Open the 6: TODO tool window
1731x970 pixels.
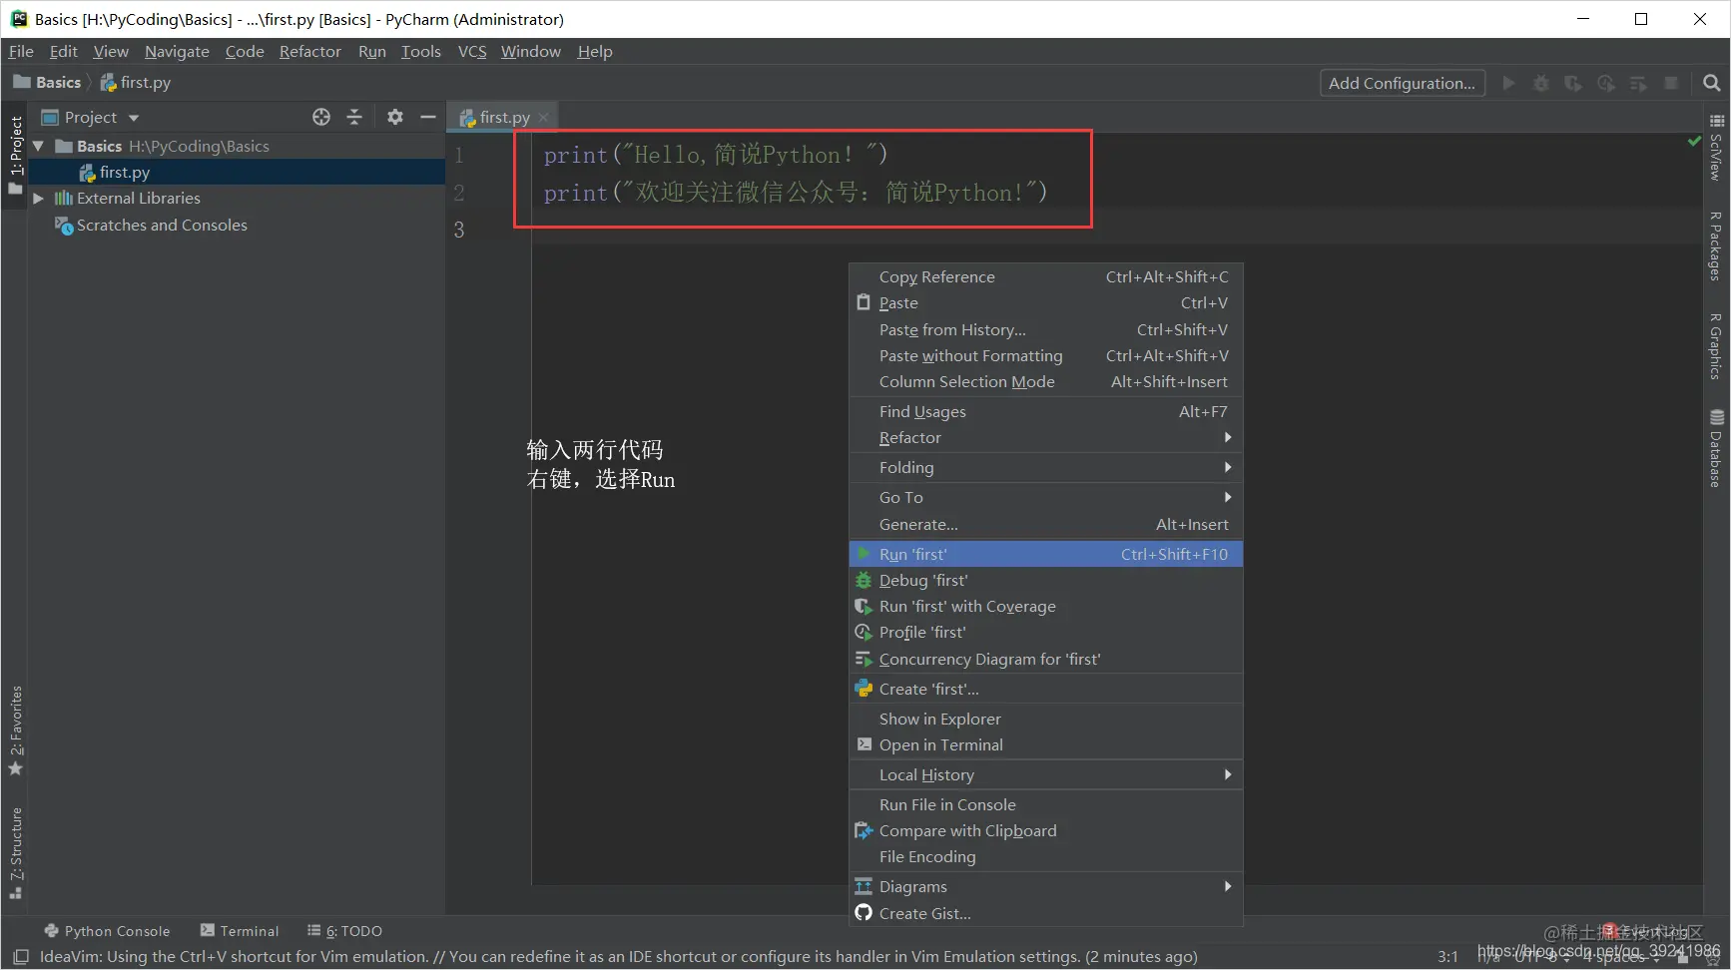pos(344,931)
